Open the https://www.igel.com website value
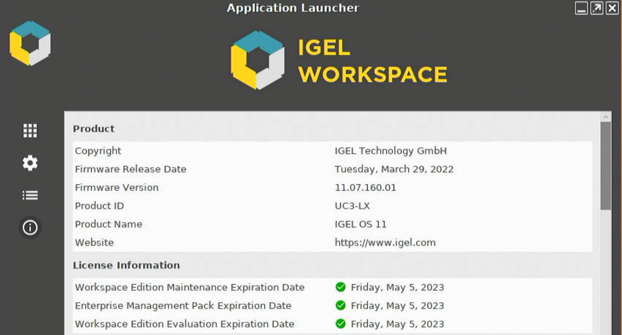This screenshot has height=335, width=622. [385, 243]
